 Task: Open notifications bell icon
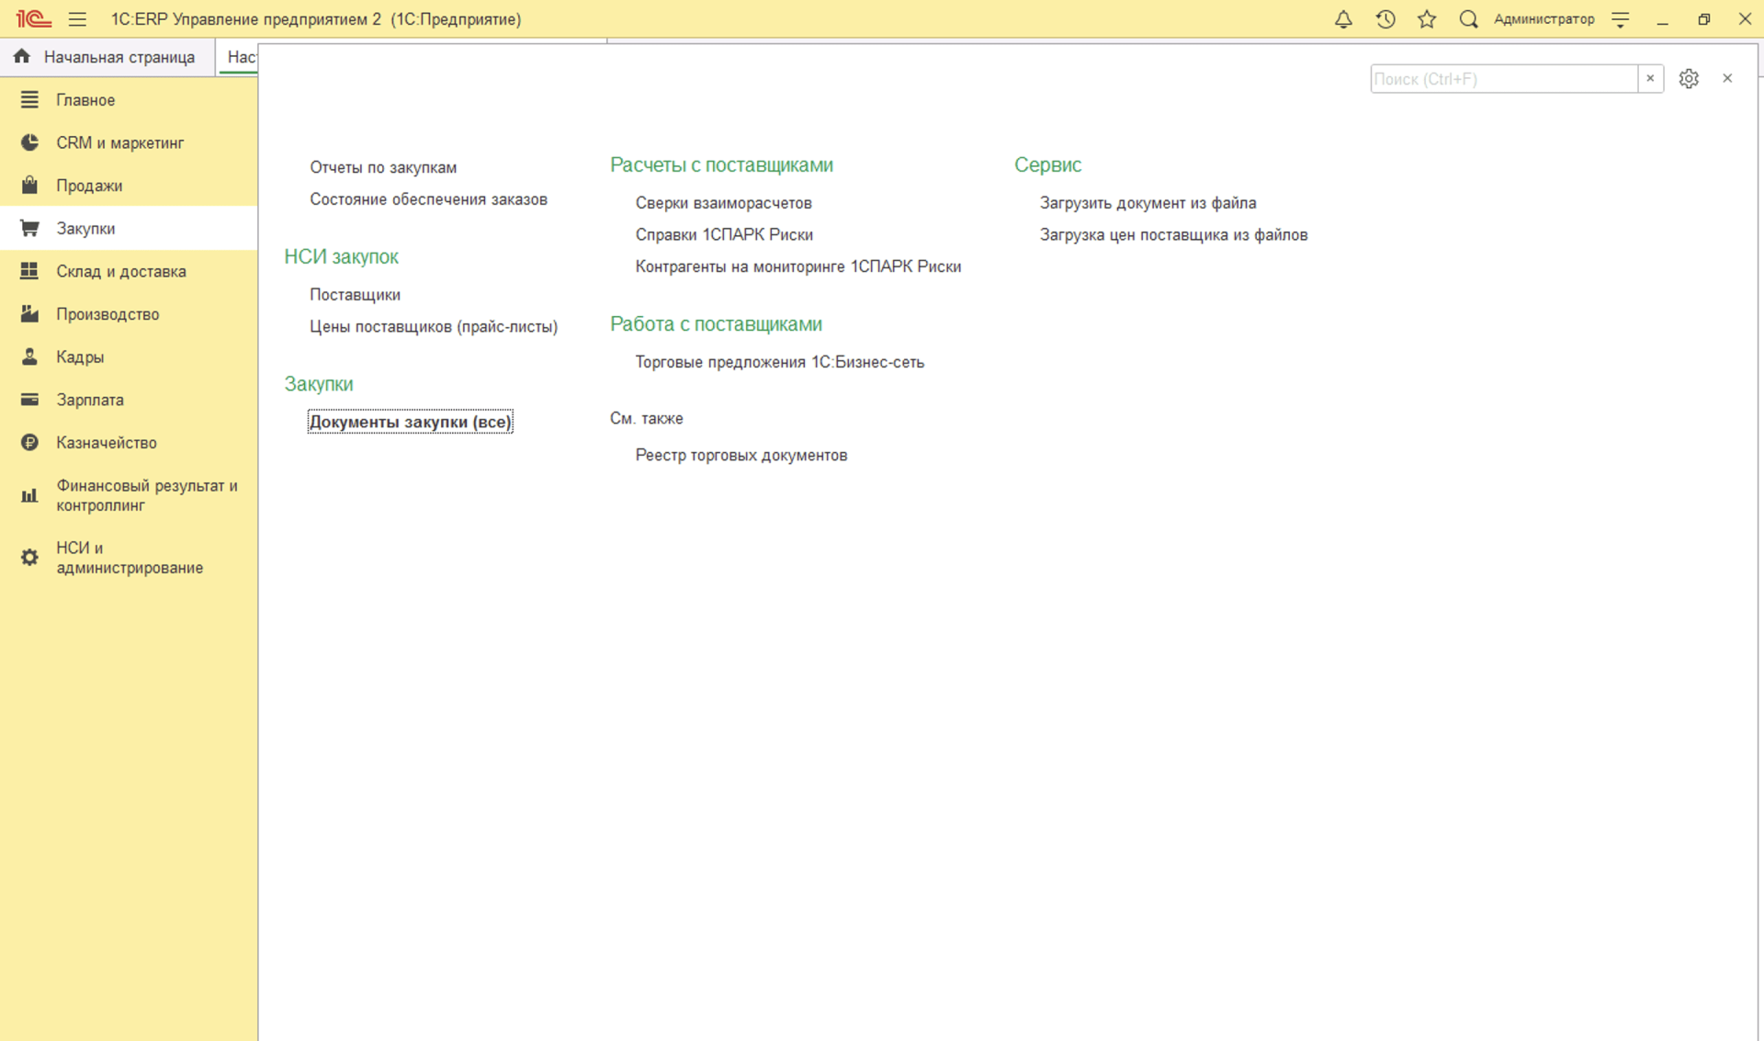(x=1343, y=19)
